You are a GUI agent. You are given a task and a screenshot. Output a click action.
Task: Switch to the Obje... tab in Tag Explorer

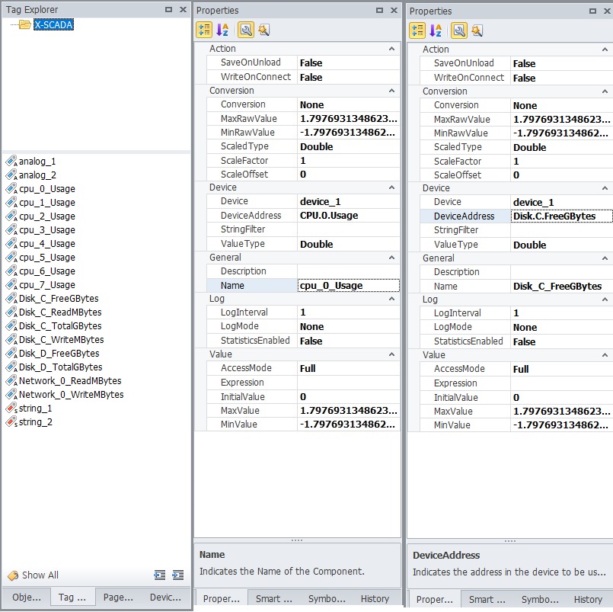click(27, 598)
